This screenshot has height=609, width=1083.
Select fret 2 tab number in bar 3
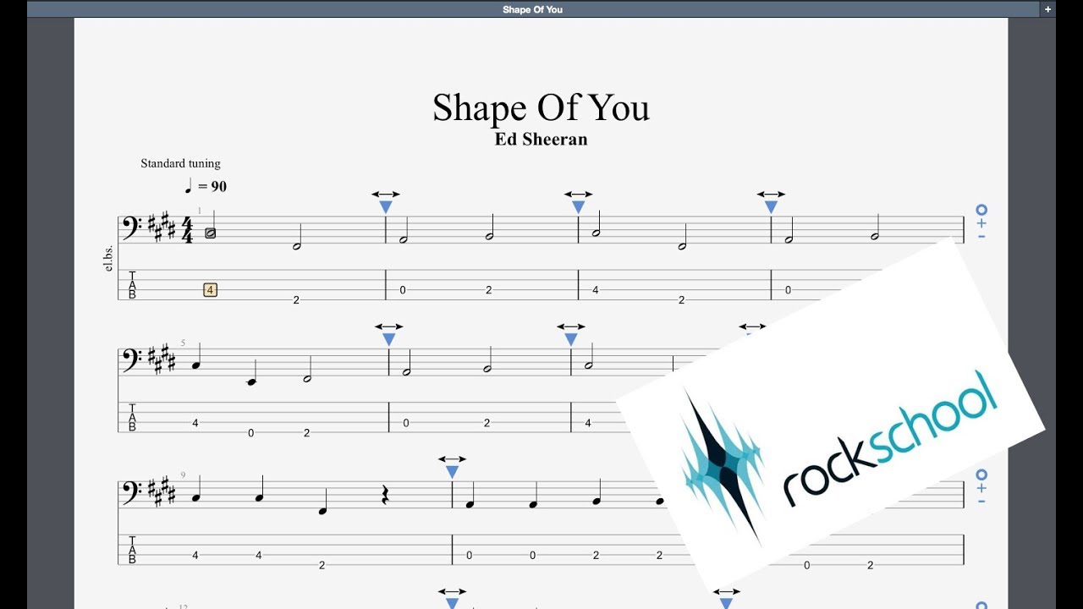point(681,300)
